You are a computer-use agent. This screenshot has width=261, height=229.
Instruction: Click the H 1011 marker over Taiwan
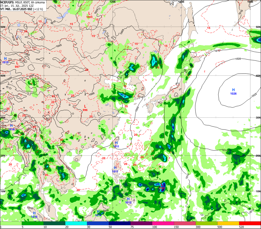point(116,145)
